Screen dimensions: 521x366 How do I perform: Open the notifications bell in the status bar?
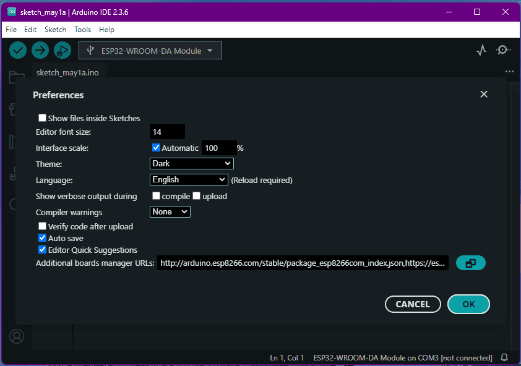point(504,358)
